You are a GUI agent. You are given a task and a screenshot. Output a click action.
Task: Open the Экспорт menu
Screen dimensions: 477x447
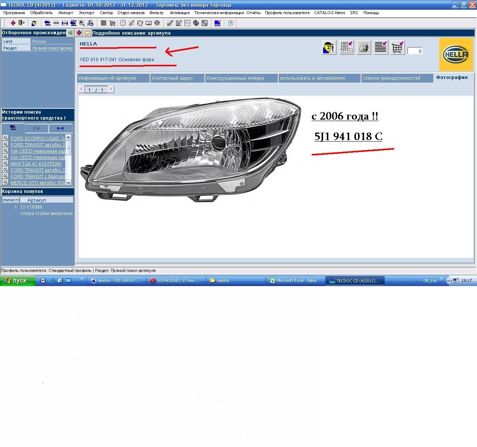click(x=86, y=13)
